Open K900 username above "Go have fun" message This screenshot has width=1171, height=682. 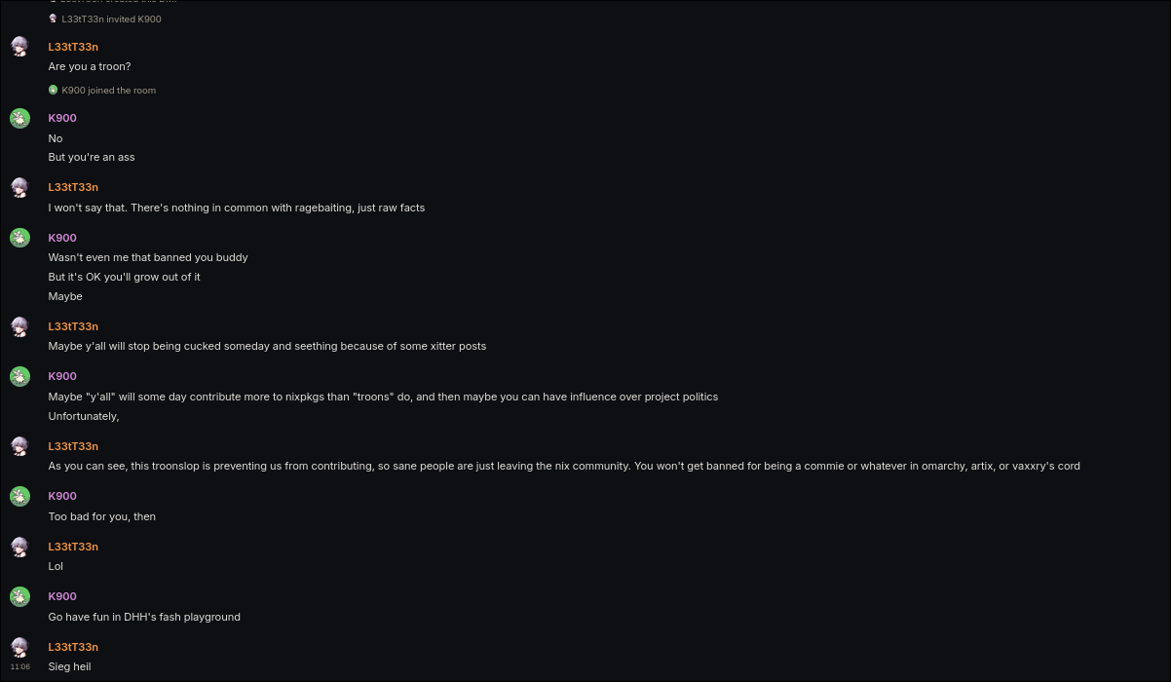coord(62,596)
